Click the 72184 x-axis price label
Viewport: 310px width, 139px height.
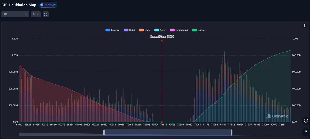(x=282, y=125)
